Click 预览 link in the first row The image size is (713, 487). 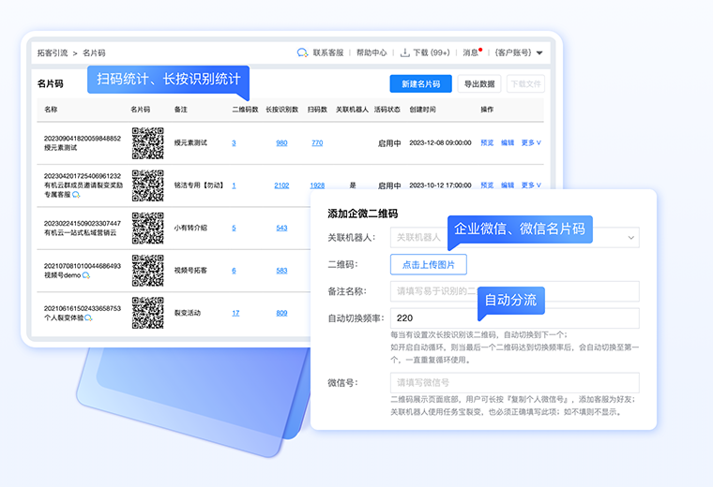[x=487, y=143]
